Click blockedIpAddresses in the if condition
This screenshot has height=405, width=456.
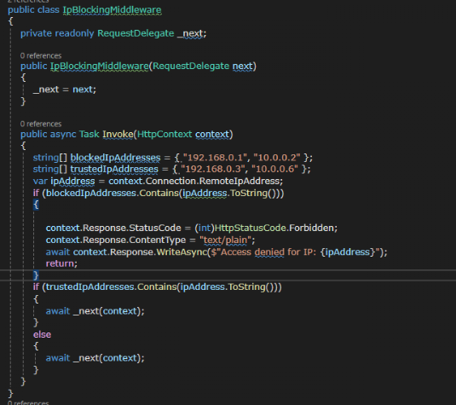click(x=91, y=194)
